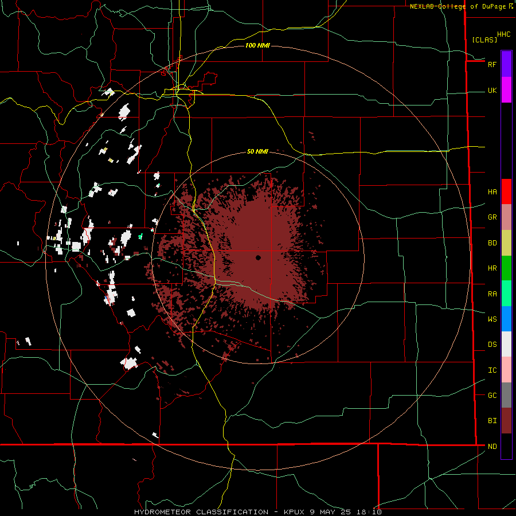516x516 pixels.
Task: Click the Hydrometeor Classification KPUX title caption
Action: click(x=257, y=512)
